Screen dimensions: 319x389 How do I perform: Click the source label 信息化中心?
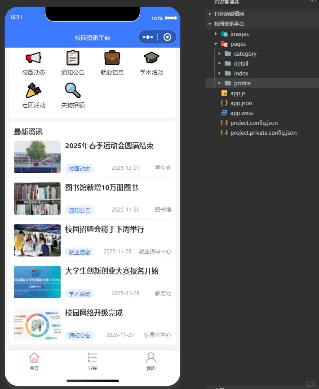tap(158, 335)
